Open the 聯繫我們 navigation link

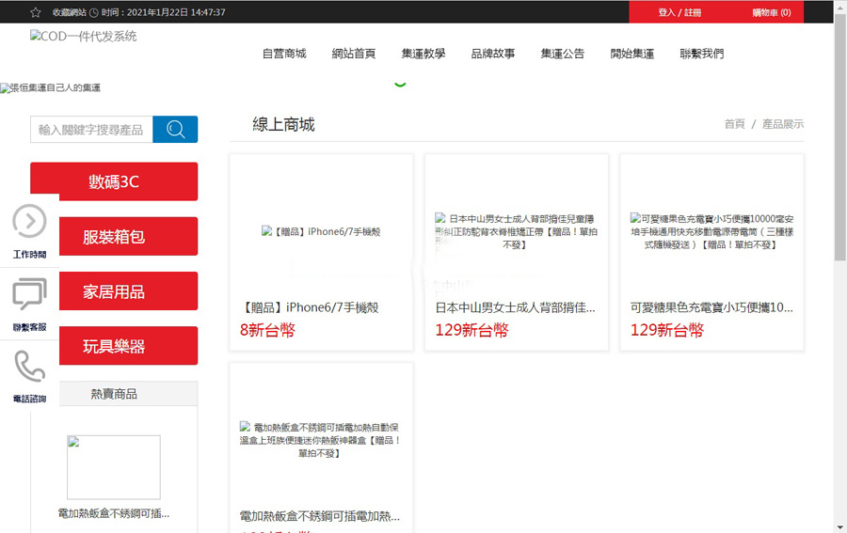coord(702,54)
